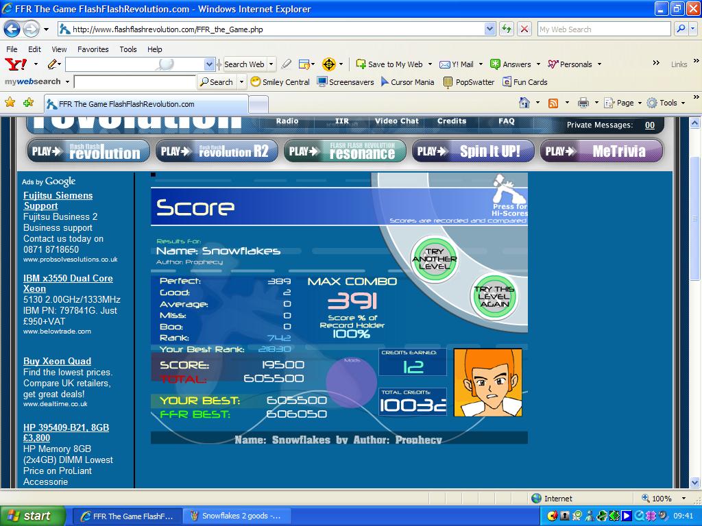702x526 pixels.
Task: Select the FFR The Game browser tab
Action: 147,104
